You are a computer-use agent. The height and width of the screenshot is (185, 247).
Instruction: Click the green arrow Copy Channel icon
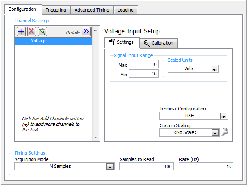[42, 31]
